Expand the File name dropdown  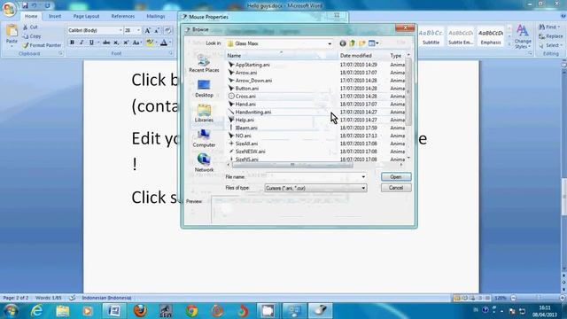(x=363, y=177)
